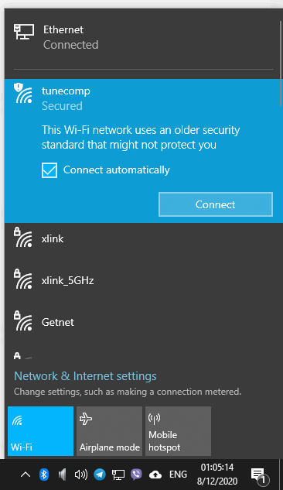
Task: Select the Getnet Wi-Fi network
Action: 144,323
